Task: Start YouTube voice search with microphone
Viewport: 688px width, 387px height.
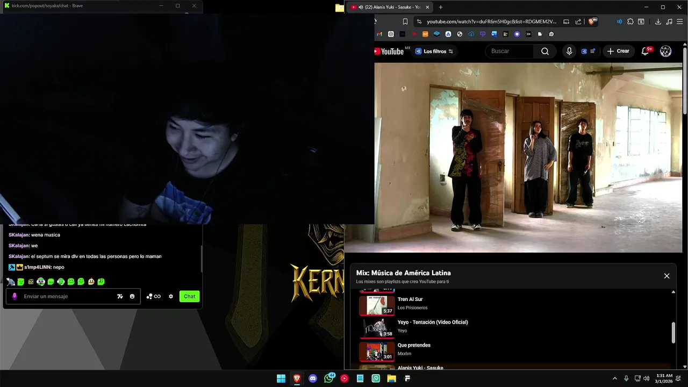Action: pos(569,51)
